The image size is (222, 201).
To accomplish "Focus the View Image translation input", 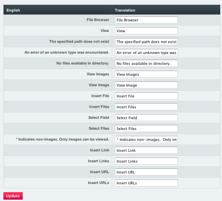I will (x=146, y=85).
